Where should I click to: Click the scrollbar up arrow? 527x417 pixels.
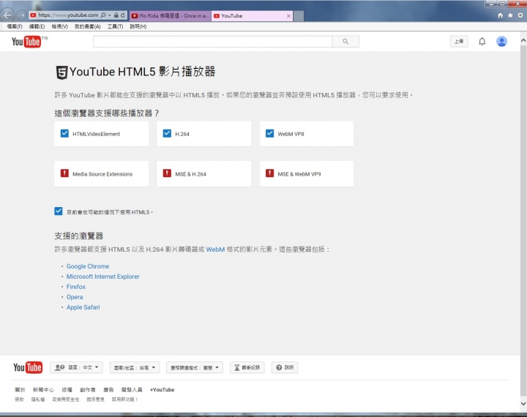pyautogui.click(x=523, y=40)
